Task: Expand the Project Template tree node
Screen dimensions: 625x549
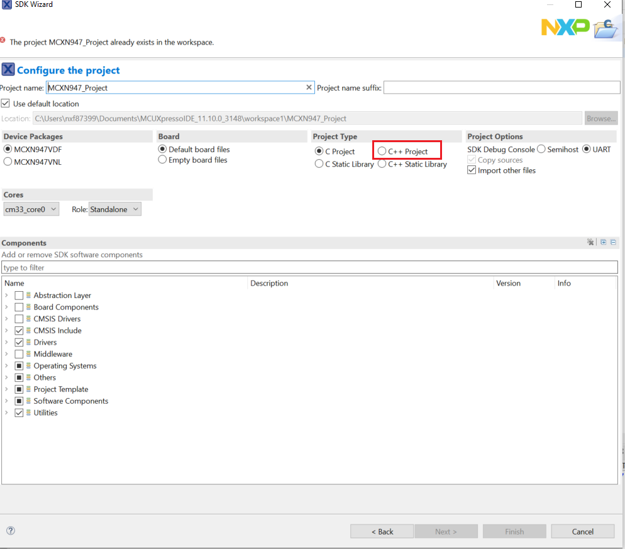Action: click(6, 389)
